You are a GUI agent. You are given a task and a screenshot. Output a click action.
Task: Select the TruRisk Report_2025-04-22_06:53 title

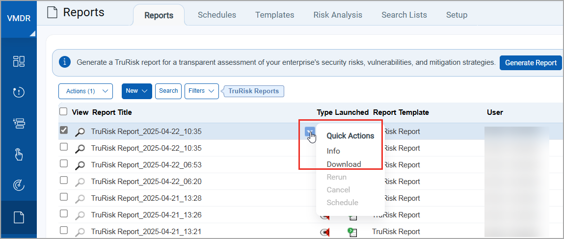(x=146, y=165)
